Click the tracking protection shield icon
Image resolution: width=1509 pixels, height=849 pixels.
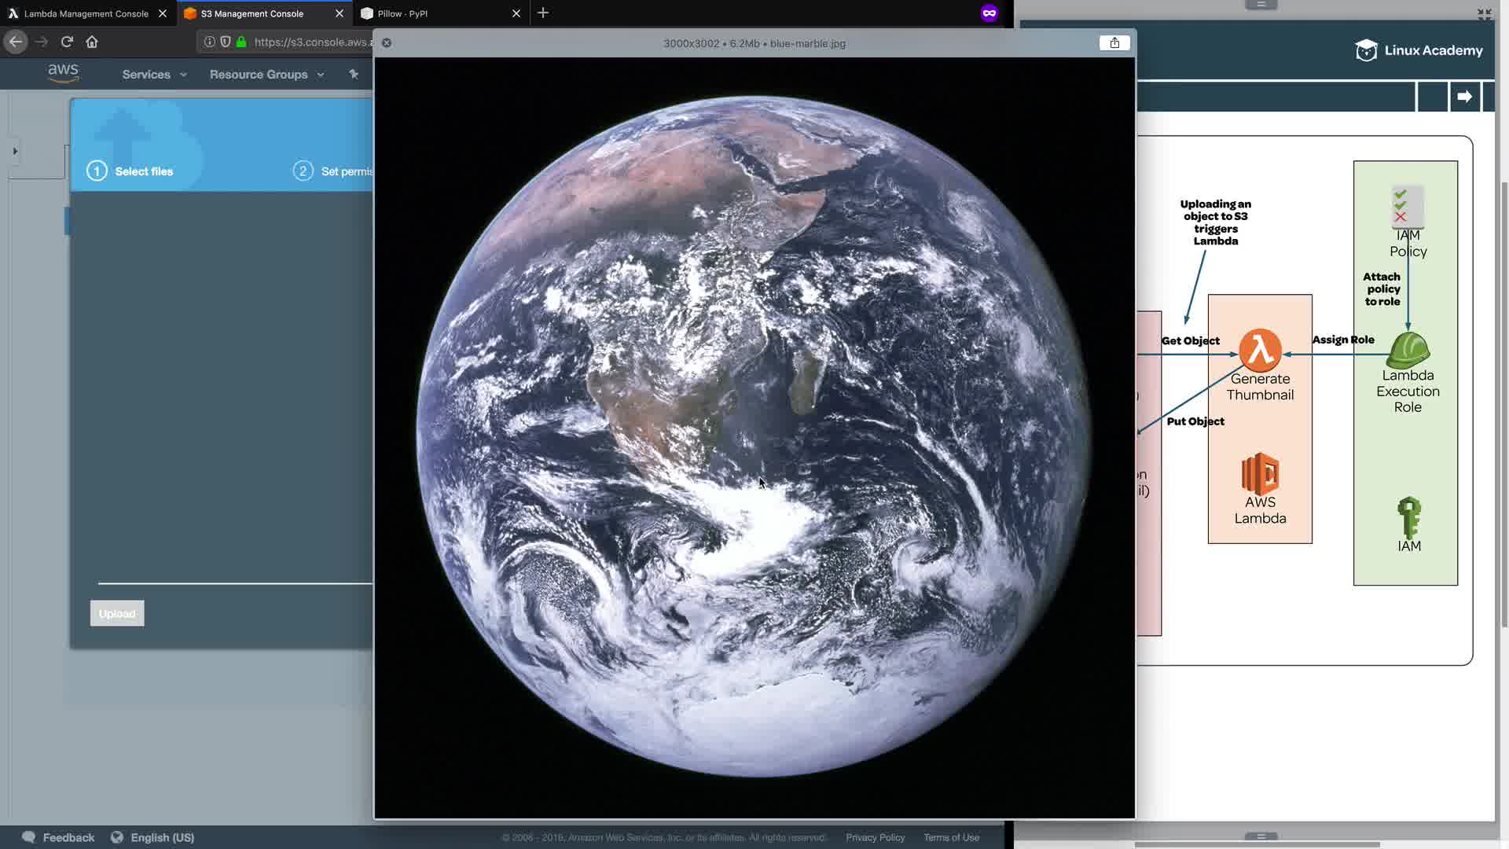click(x=226, y=42)
